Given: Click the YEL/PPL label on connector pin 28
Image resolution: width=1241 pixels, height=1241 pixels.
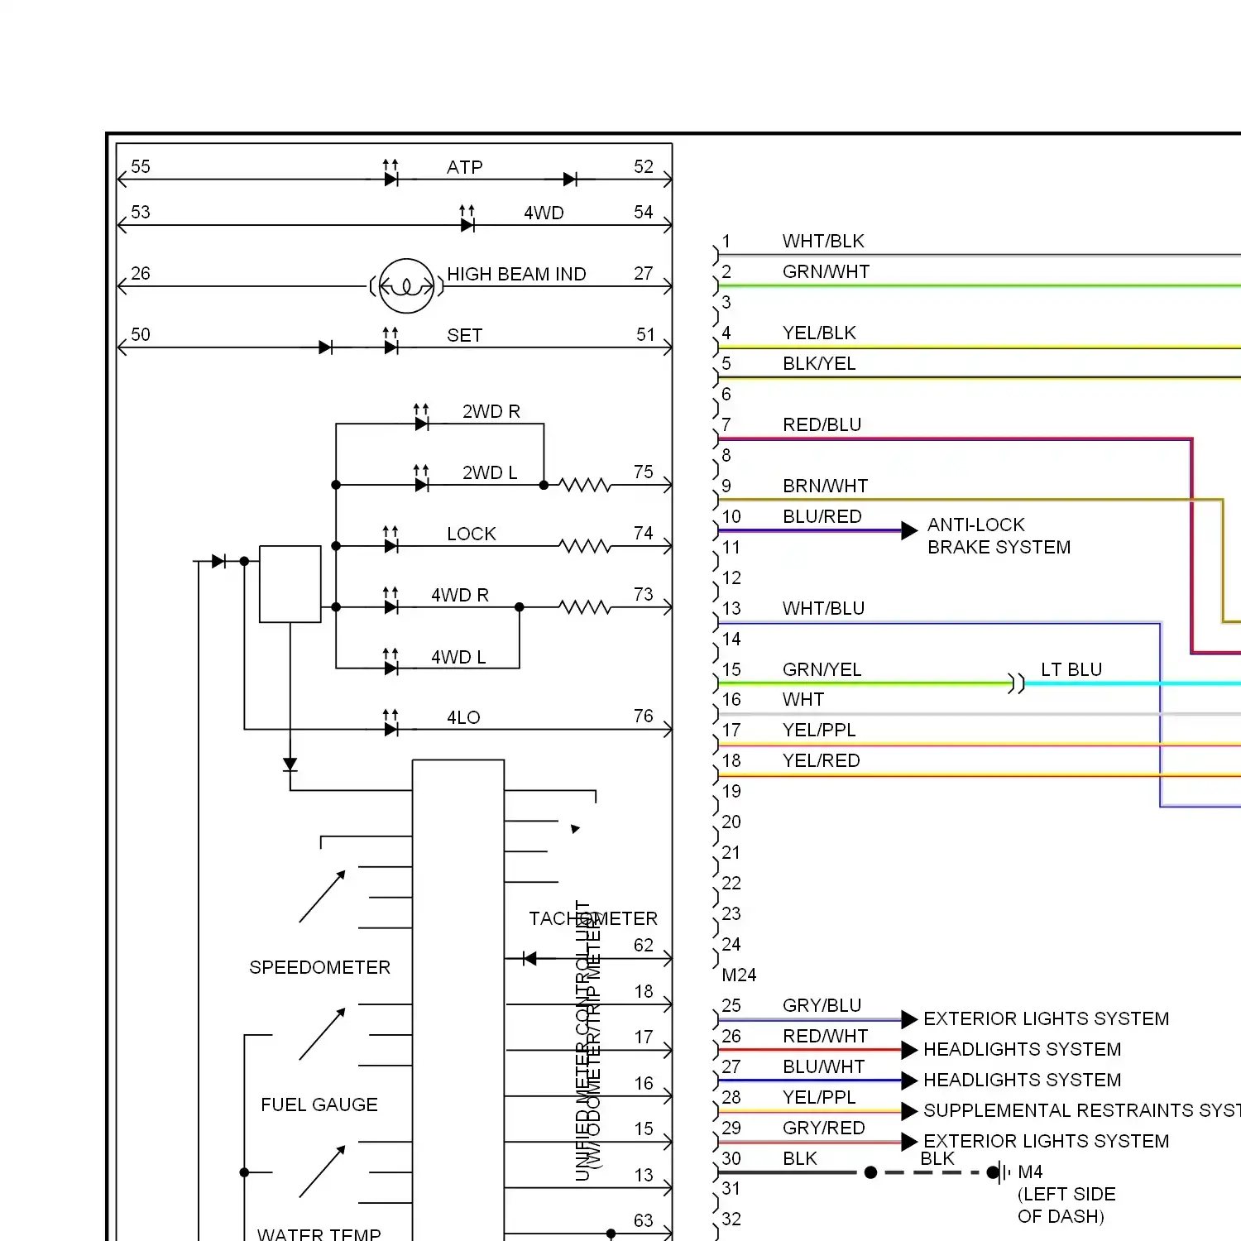Looking at the screenshot, I should tap(819, 1097).
